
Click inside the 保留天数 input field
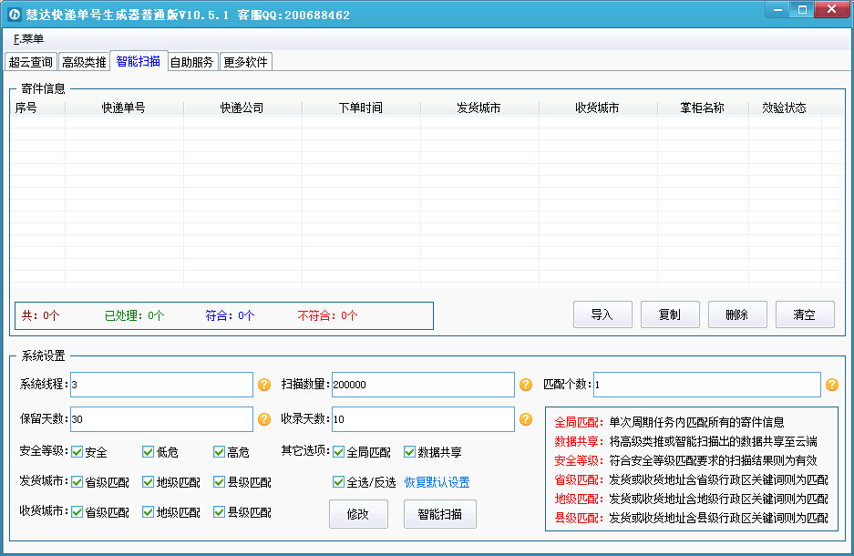pos(161,418)
